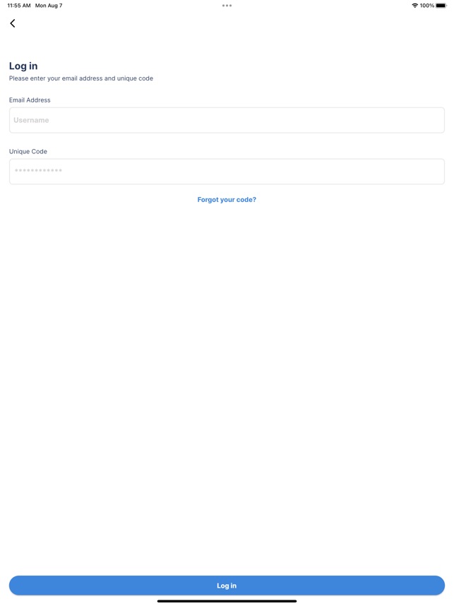Click inside the Unique Code entry field
The height and width of the screenshot is (606, 454).
(x=227, y=171)
